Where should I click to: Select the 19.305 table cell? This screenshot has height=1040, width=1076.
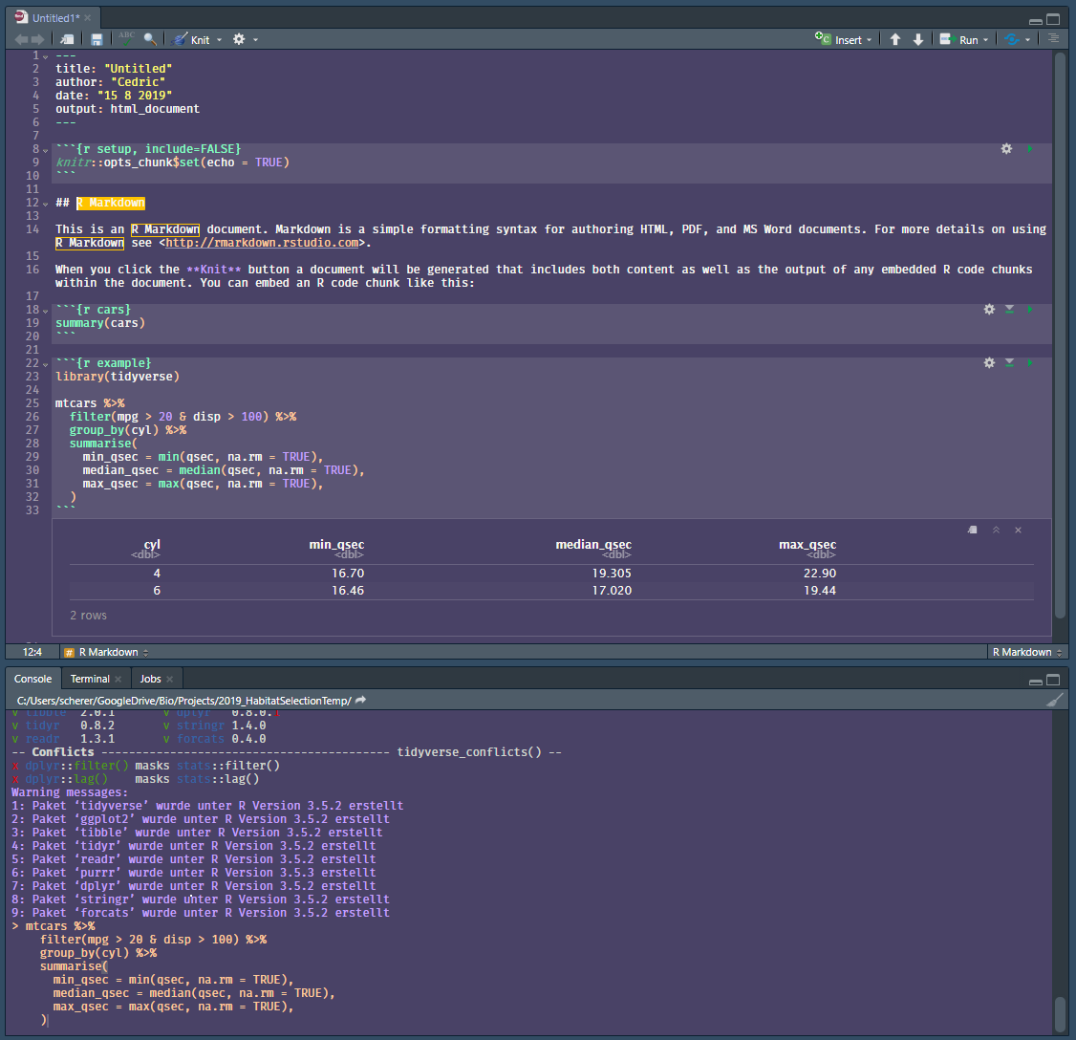612,574
